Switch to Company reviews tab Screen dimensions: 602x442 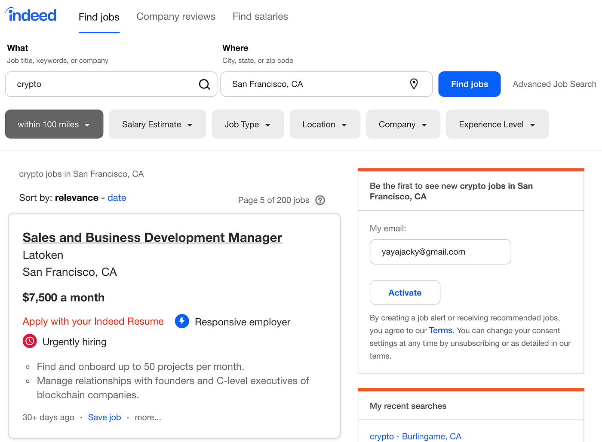pyautogui.click(x=176, y=16)
